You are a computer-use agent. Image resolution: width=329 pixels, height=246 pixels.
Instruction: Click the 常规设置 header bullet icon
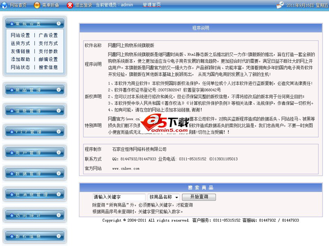coord(12,24)
